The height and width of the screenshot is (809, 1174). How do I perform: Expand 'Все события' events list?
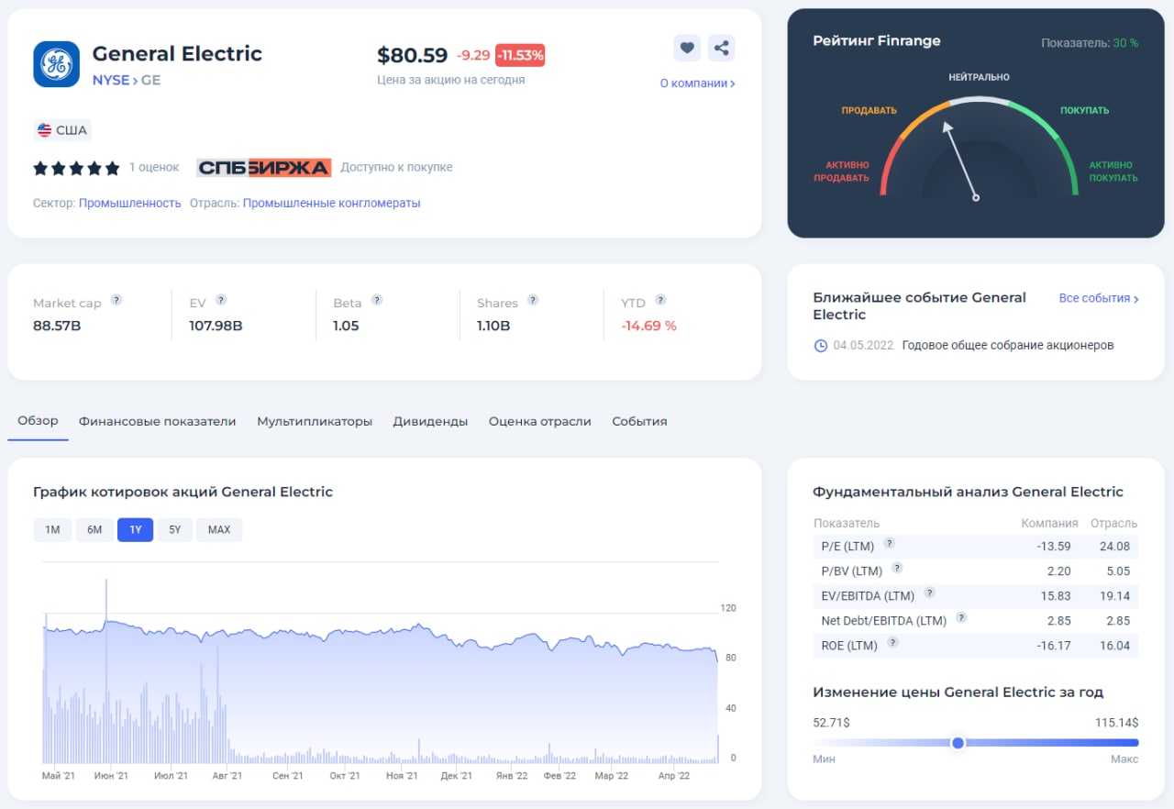[x=1099, y=298]
